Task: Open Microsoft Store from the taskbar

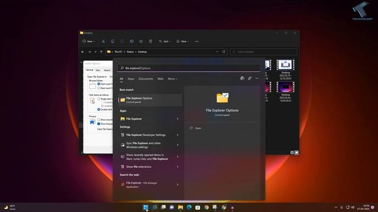Action: click(198, 207)
